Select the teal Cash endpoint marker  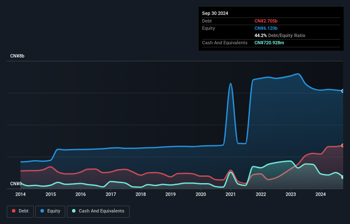343,177
